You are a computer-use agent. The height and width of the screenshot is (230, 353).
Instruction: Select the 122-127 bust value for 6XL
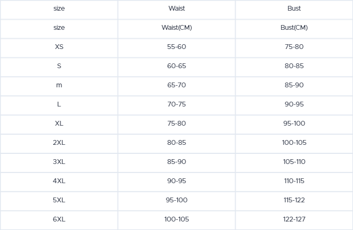[294, 219]
